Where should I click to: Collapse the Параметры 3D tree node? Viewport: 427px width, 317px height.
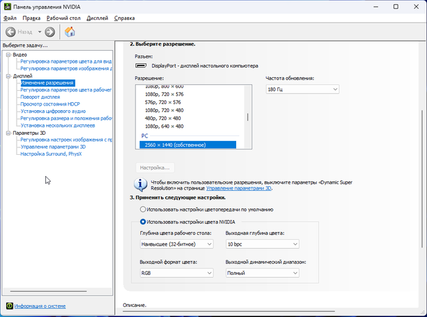click(8, 133)
